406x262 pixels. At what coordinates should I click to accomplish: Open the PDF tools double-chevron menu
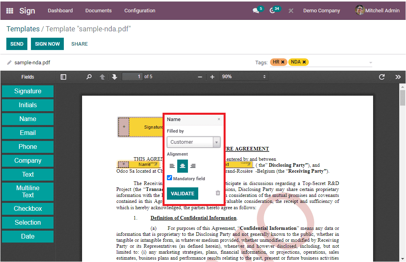click(x=398, y=77)
